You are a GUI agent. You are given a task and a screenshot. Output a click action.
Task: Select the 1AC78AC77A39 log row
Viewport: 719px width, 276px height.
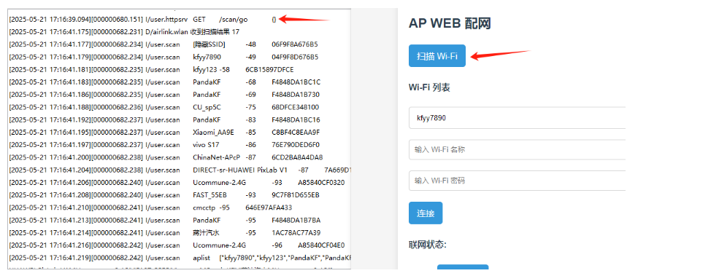click(x=165, y=232)
